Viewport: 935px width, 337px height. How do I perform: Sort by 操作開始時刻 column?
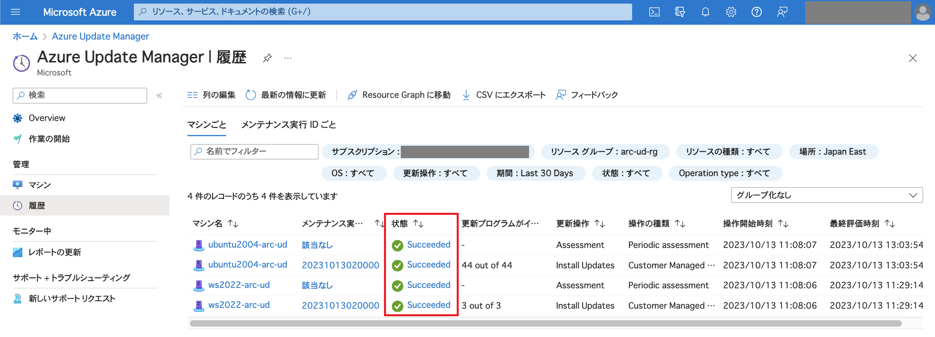(x=756, y=224)
